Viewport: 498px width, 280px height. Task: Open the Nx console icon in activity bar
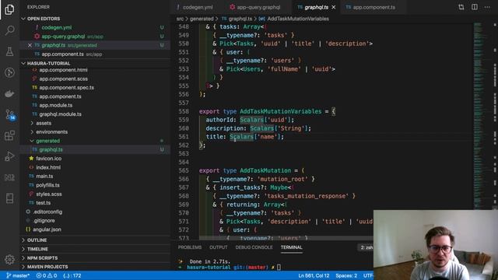(x=9, y=177)
